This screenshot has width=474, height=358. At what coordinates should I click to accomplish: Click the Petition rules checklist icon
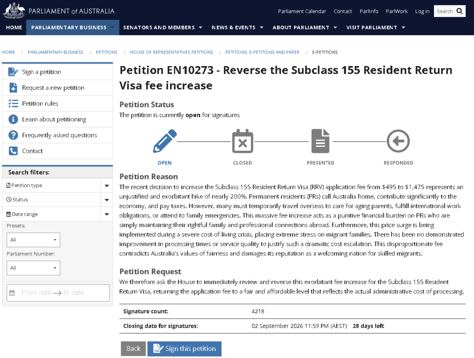coord(13,103)
